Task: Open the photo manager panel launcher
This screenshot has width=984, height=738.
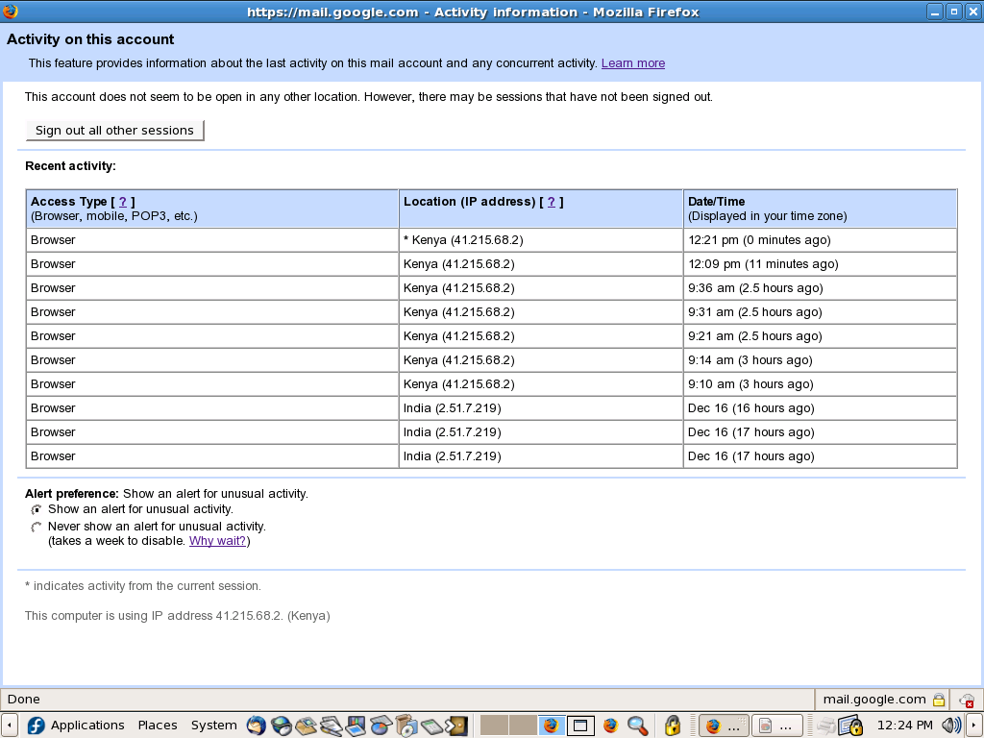Action: [x=306, y=726]
